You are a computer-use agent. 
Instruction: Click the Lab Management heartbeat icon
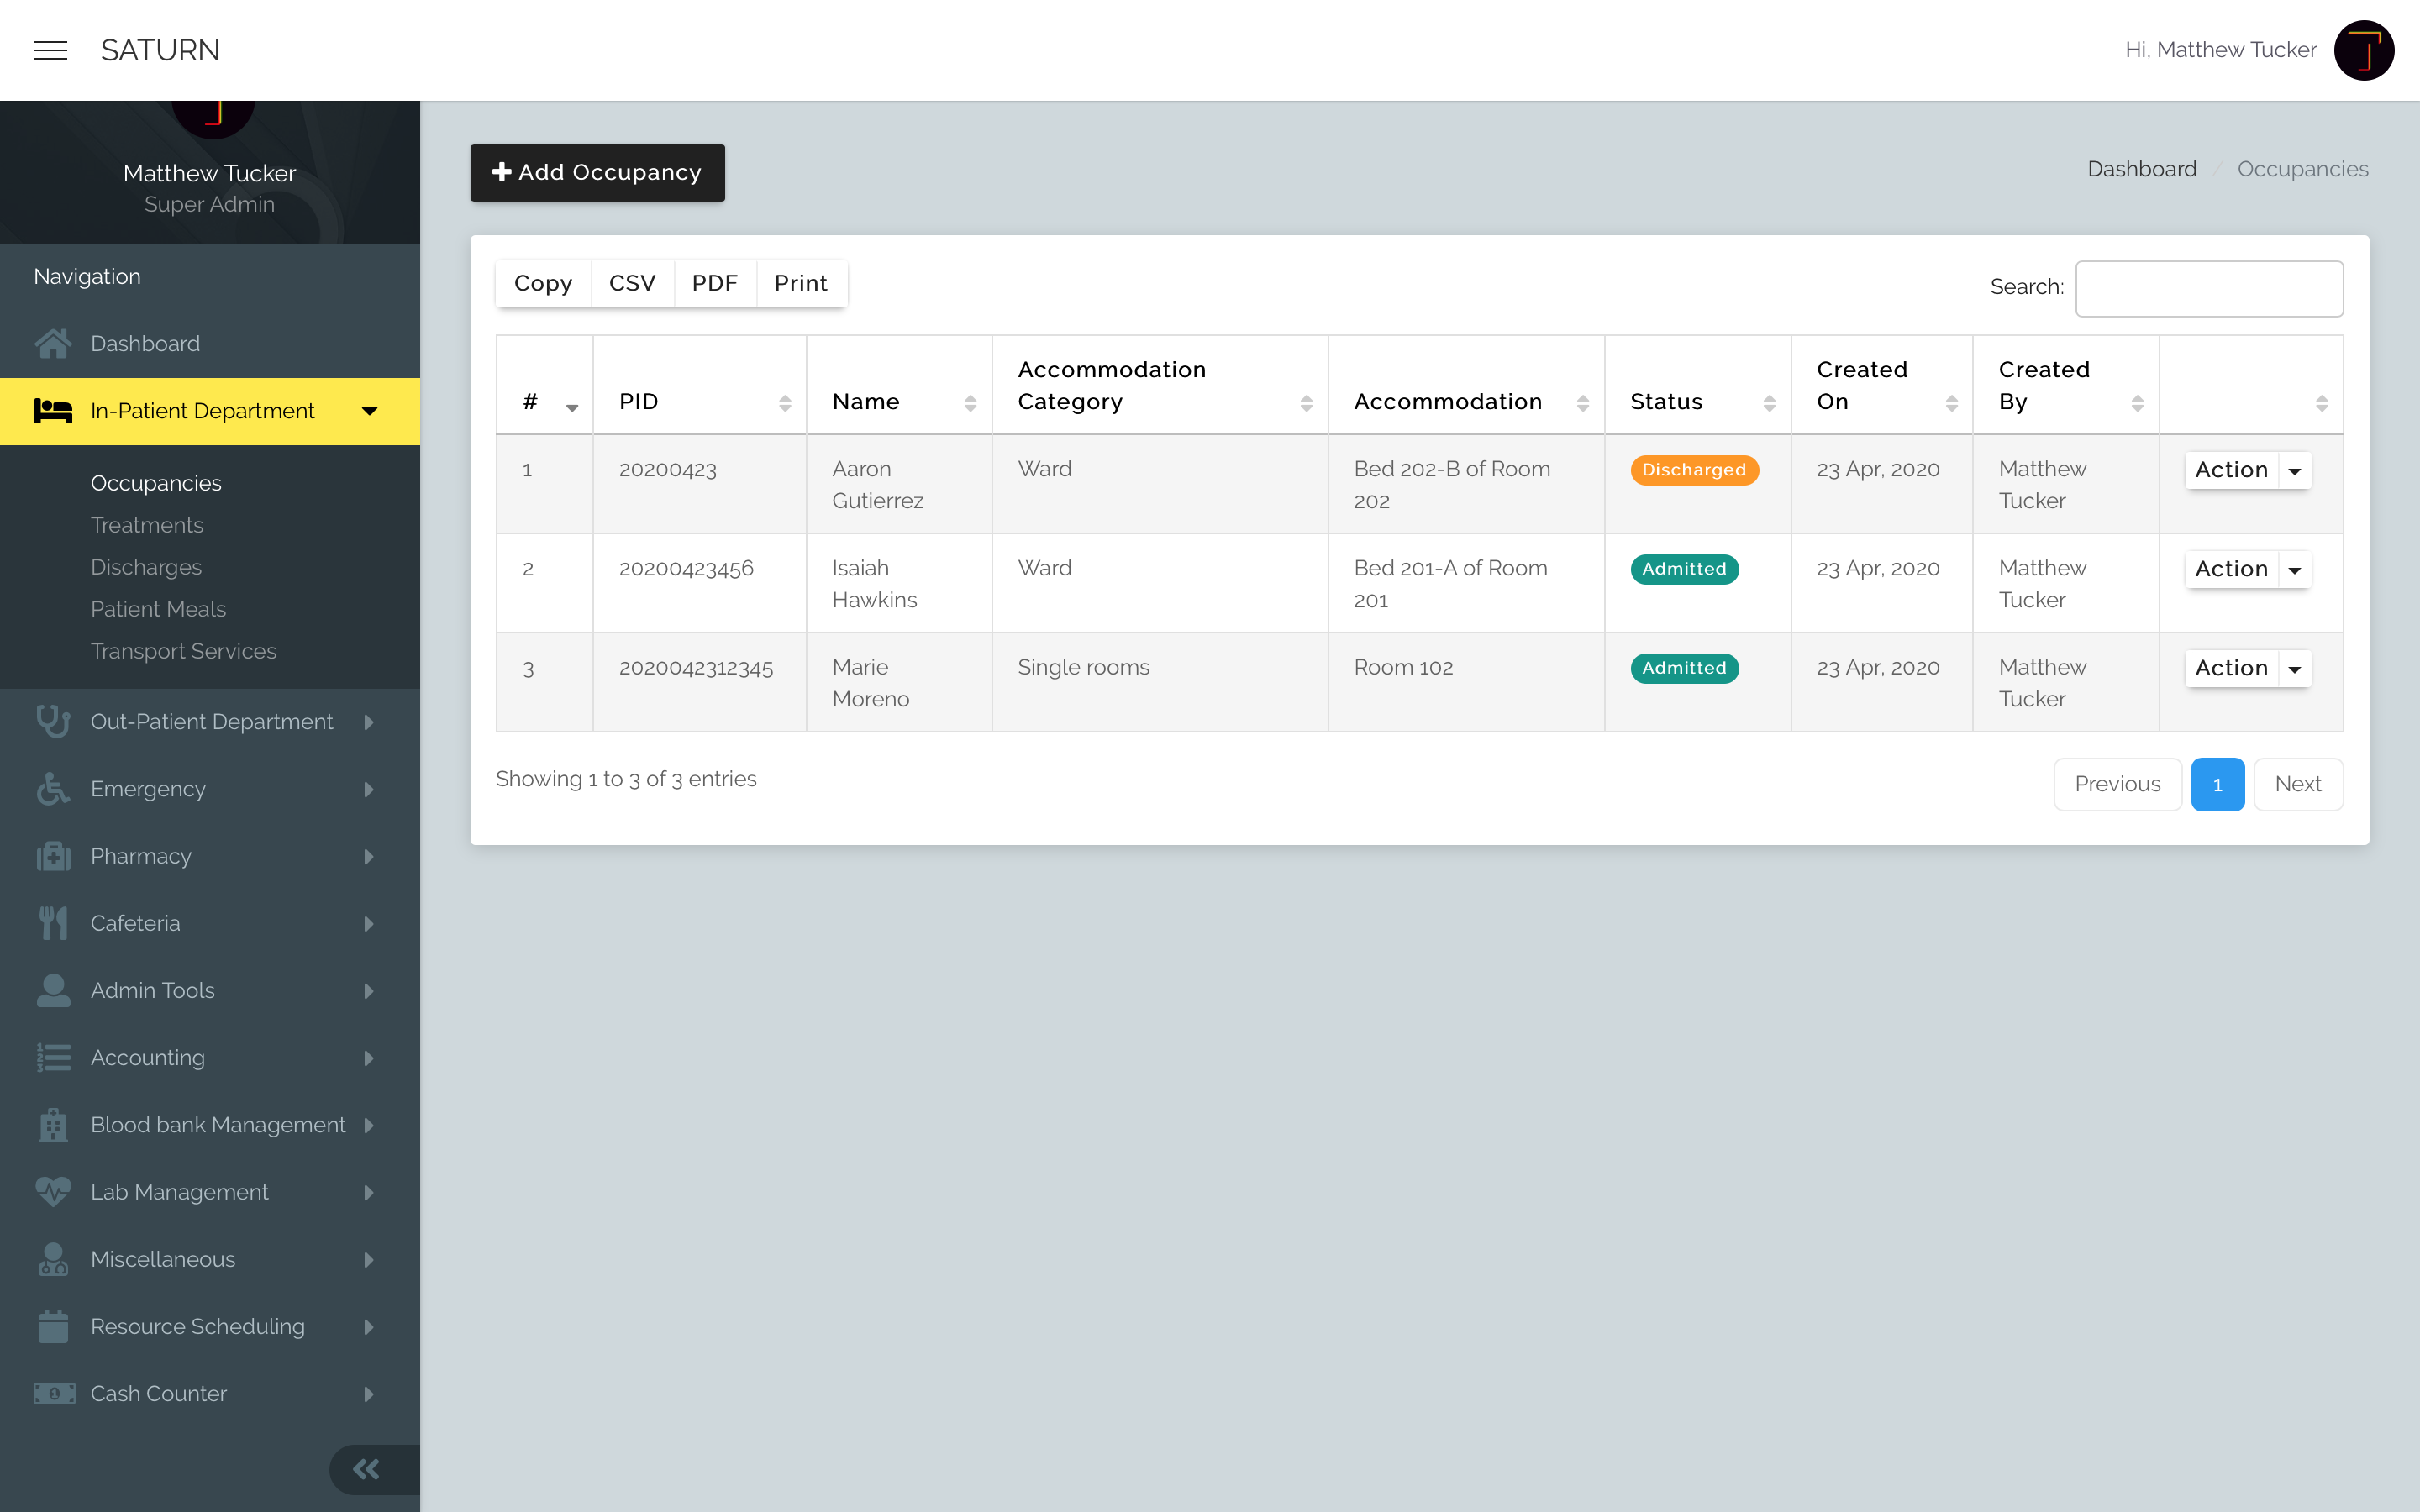[x=53, y=1192]
